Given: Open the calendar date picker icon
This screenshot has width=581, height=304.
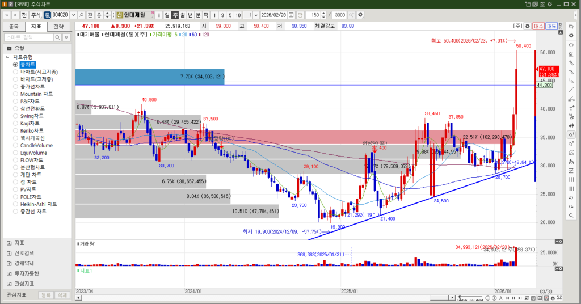Looking at the screenshot, I should 291,14.
